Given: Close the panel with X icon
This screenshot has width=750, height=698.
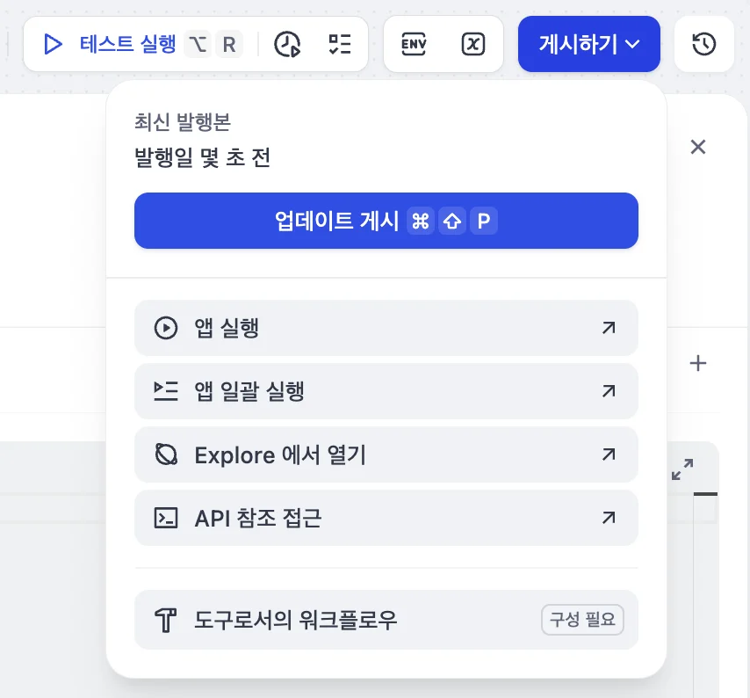Looking at the screenshot, I should (698, 147).
